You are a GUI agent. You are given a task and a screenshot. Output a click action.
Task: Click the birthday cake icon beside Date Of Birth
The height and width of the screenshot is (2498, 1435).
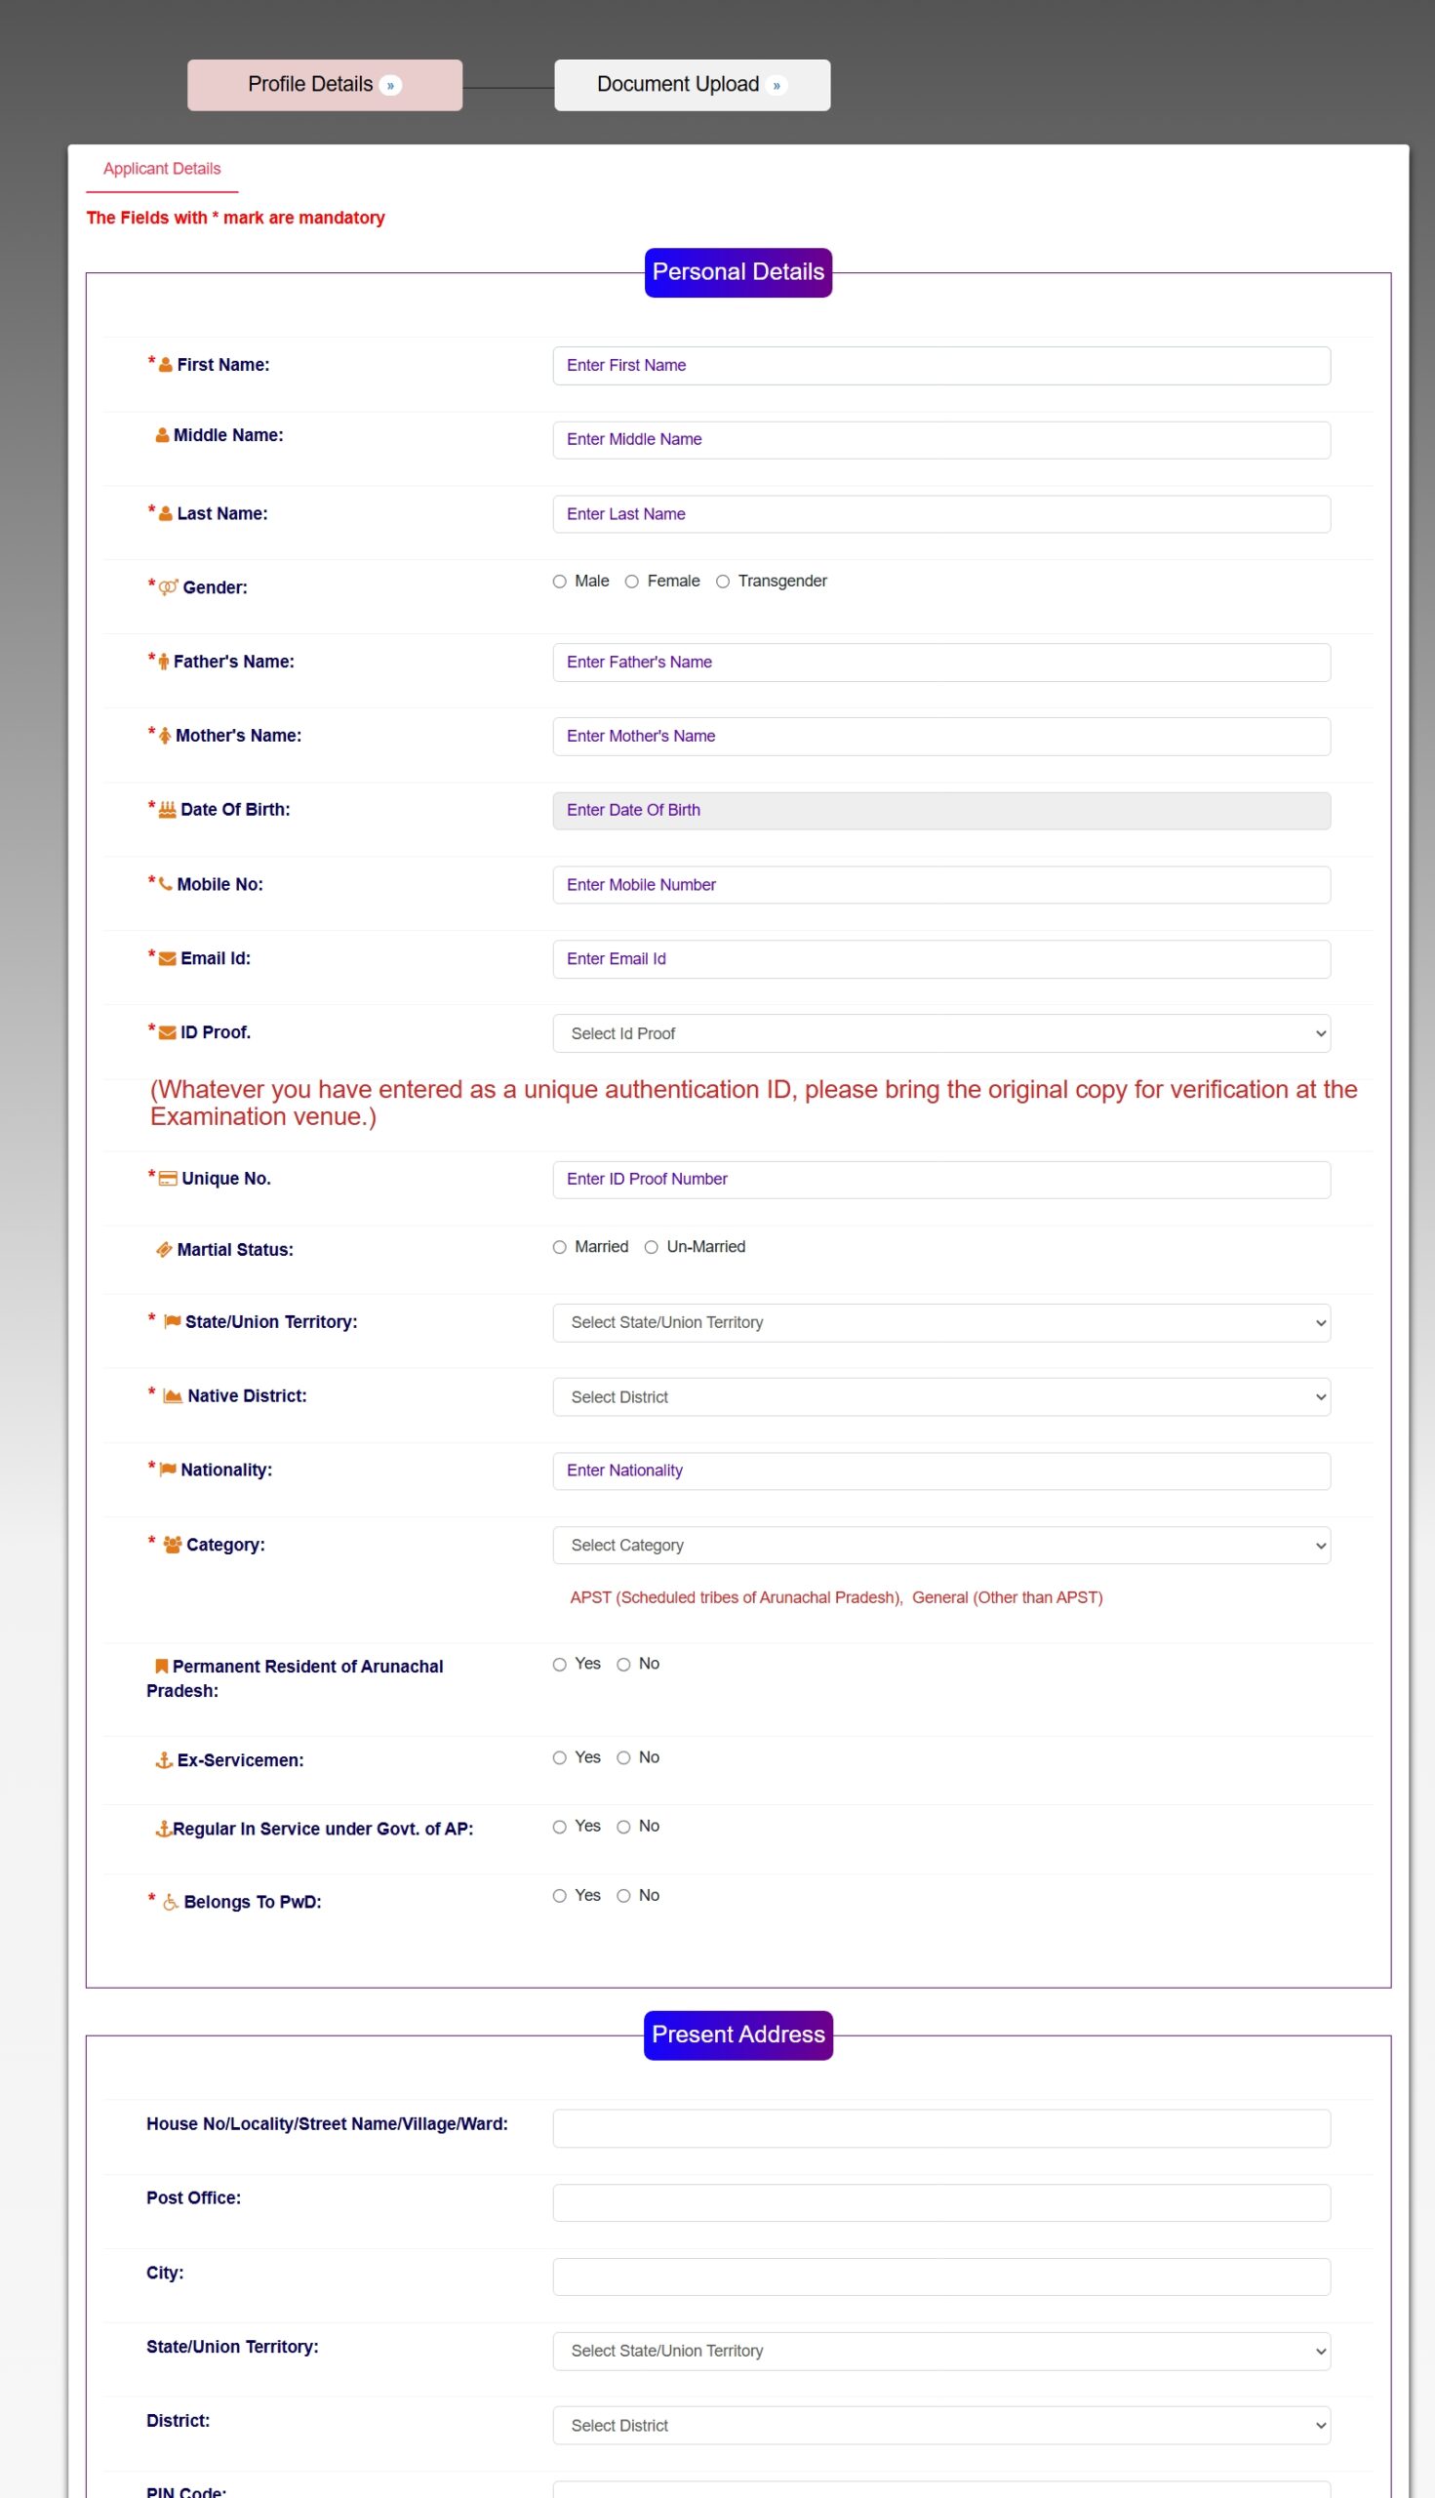[168, 809]
